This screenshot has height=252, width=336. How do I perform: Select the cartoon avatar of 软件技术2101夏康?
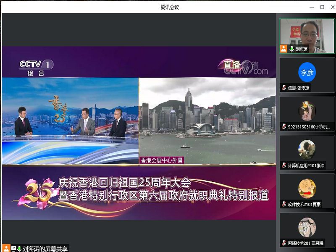[307, 189]
